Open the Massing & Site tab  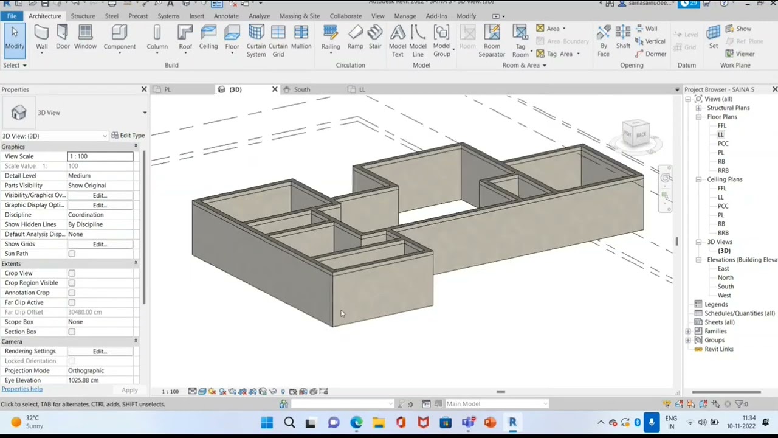pyautogui.click(x=300, y=16)
